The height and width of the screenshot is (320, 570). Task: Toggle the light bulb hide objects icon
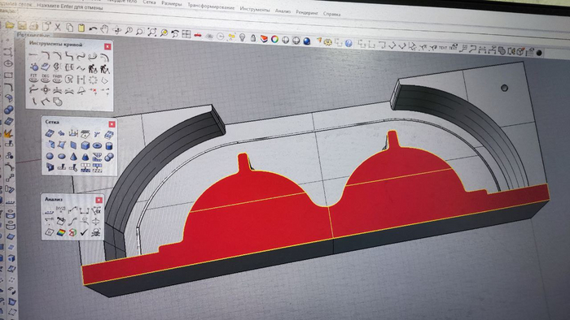click(242, 37)
